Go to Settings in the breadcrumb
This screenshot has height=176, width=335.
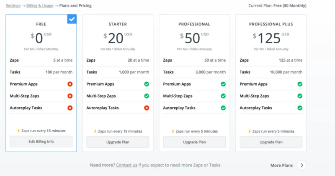coord(13,6)
